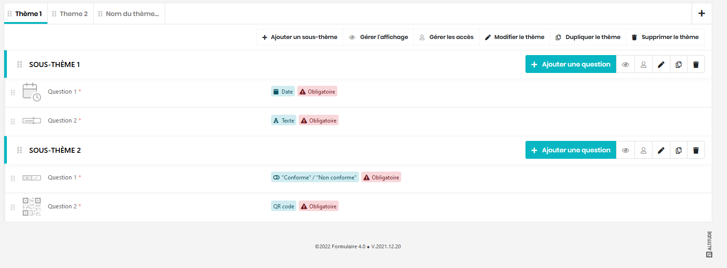The height and width of the screenshot is (268, 727).
Task: Click the duplicate icon for SOUS-THÈME 2
Action: [678, 151]
